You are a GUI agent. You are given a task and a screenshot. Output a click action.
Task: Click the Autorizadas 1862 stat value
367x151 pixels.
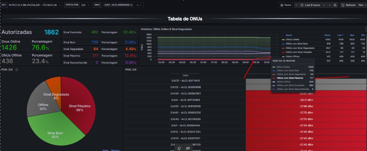click(x=52, y=32)
